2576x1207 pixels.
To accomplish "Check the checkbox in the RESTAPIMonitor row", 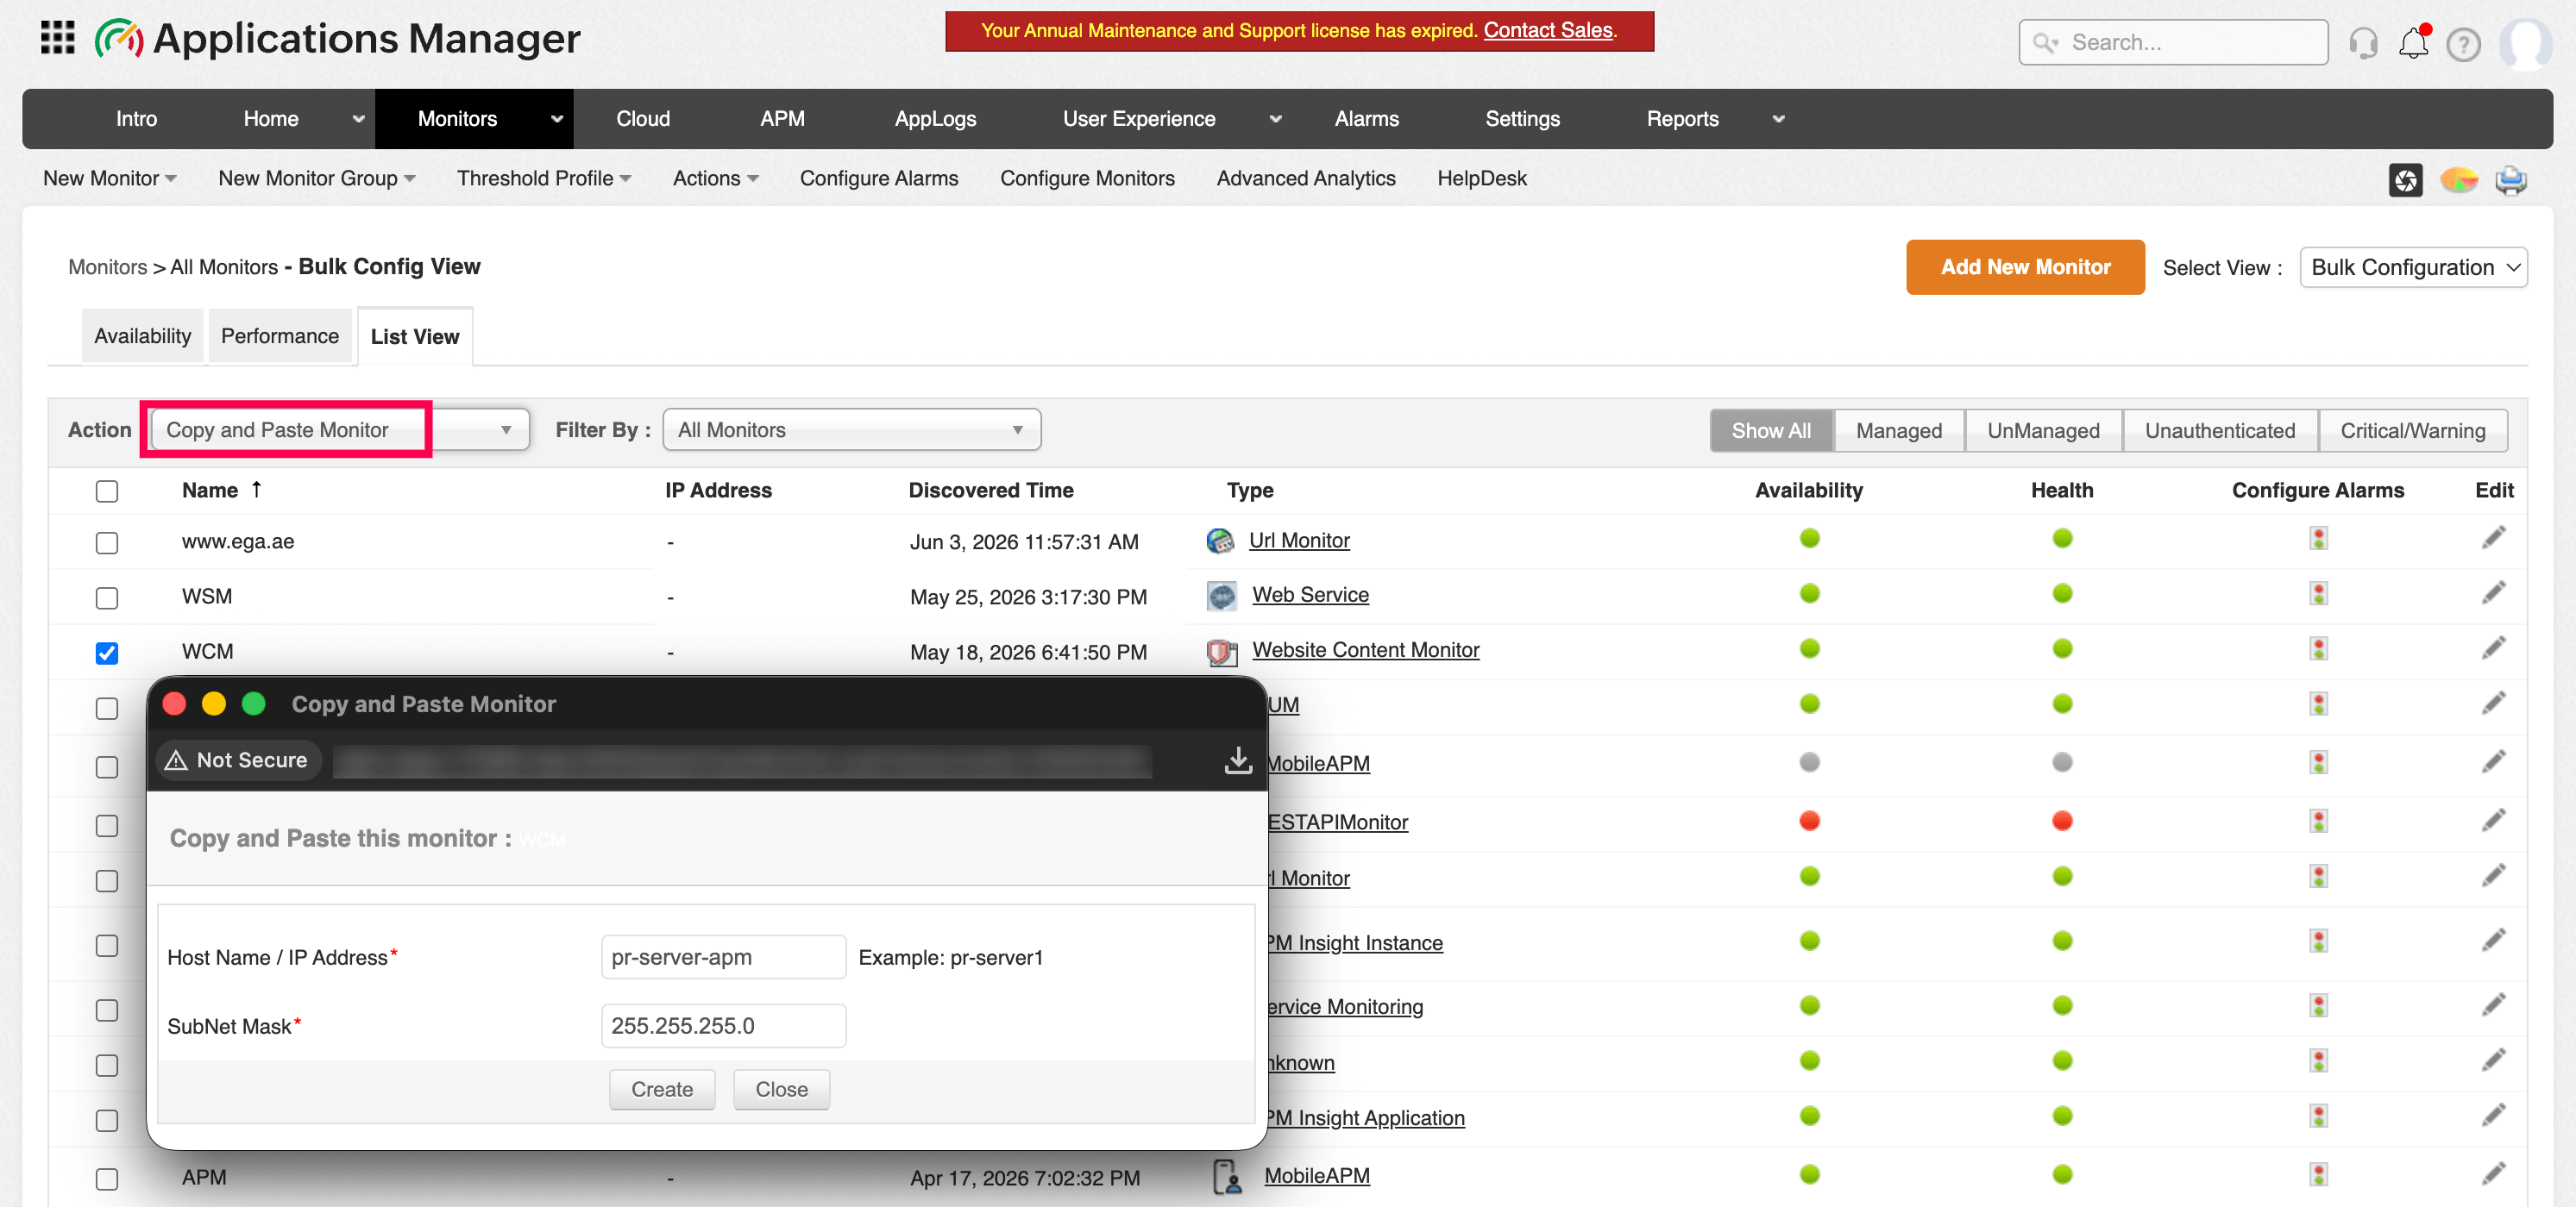I will click(x=107, y=825).
